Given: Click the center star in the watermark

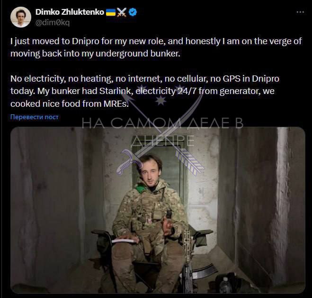Looking at the screenshot, I should [160, 100].
